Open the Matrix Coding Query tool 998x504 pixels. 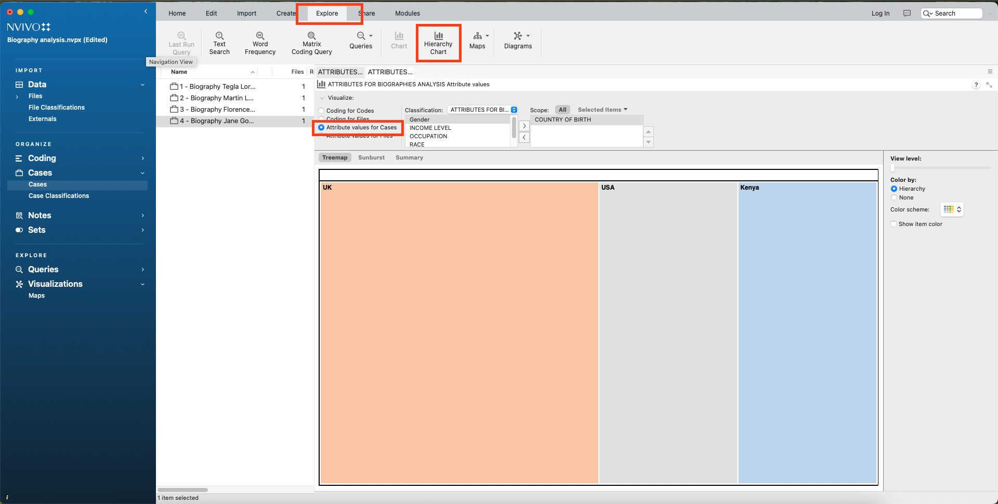pos(311,43)
